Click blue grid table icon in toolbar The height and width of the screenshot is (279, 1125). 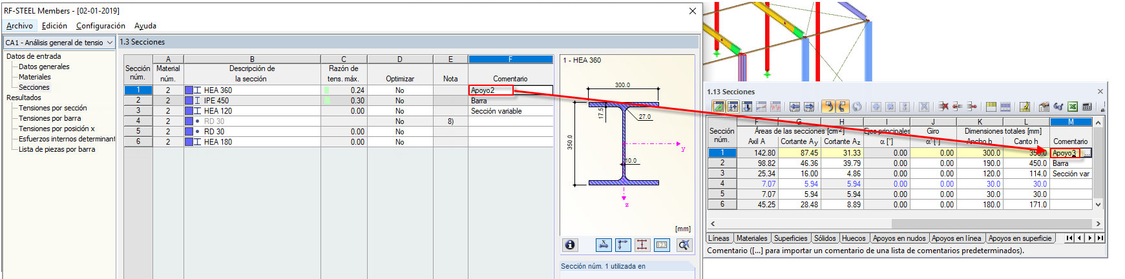1005,107
